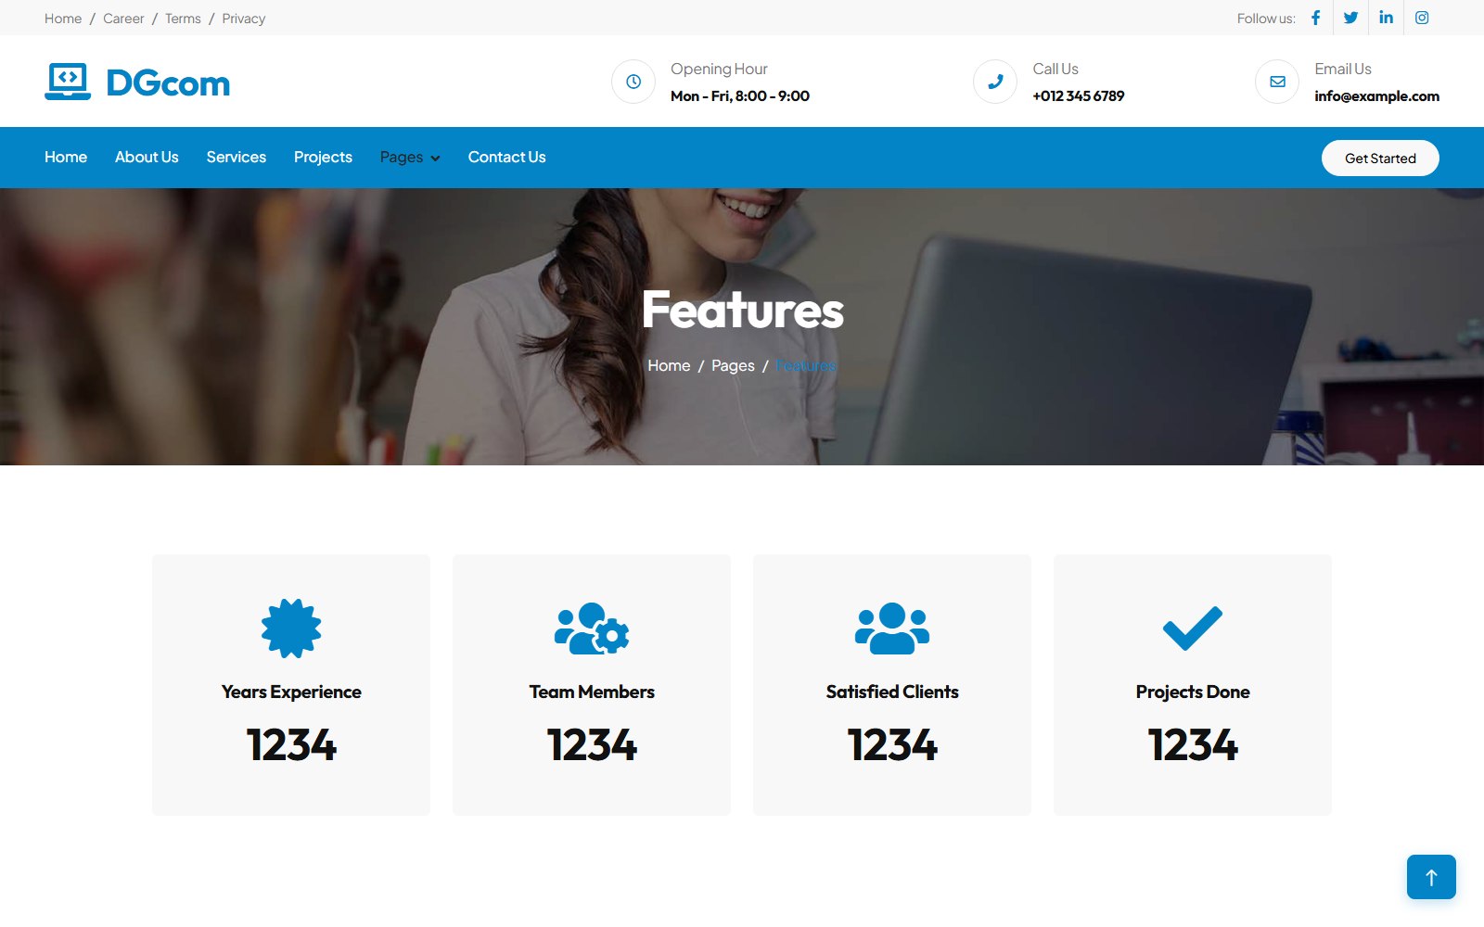Click the 1234 counter under Projects Done
Screen dimensions: 1484x927
click(x=1193, y=745)
